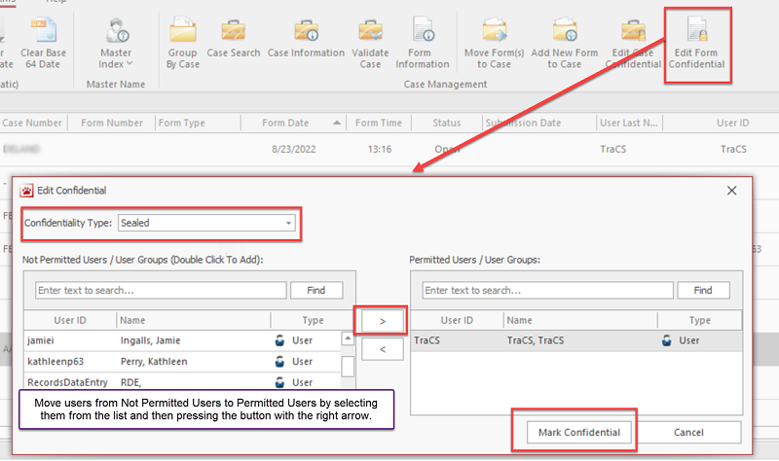The height and width of the screenshot is (461, 779).
Task: Click the Edit Form Confidential icon
Action: 697,44
